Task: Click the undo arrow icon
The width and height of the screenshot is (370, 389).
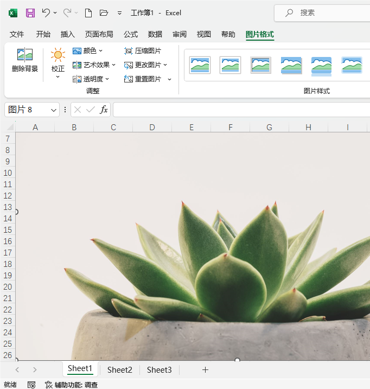Action: 46,12
